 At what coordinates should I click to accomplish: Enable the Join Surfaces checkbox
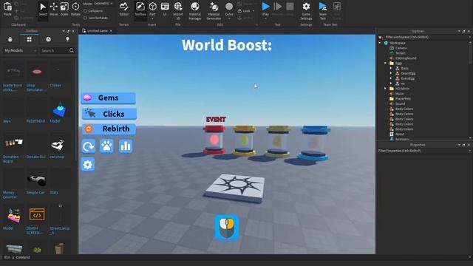pyautogui.click(x=86, y=18)
